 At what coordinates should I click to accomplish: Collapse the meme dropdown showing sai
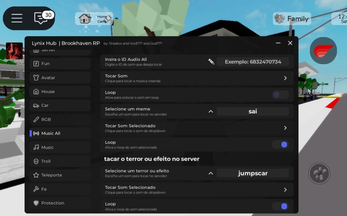coord(211,111)
